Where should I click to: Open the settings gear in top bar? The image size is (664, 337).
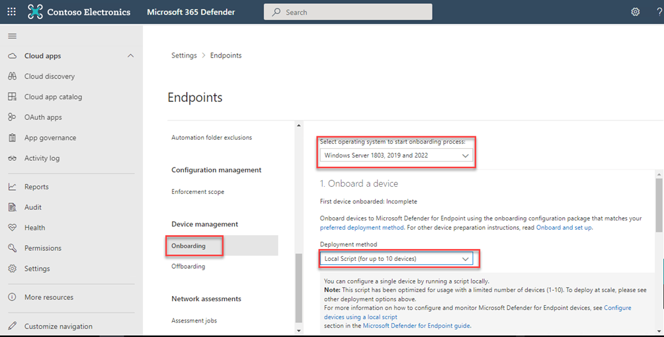click(x=635, y=12)
